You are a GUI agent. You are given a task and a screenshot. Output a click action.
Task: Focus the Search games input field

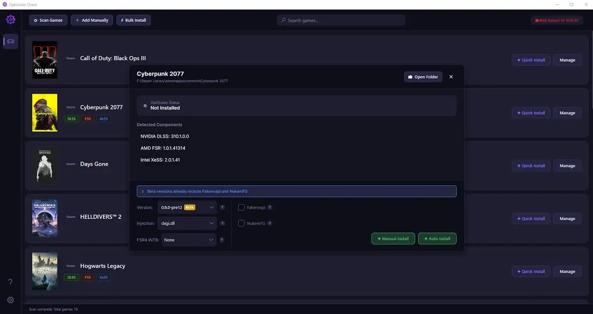coord(341,20)
